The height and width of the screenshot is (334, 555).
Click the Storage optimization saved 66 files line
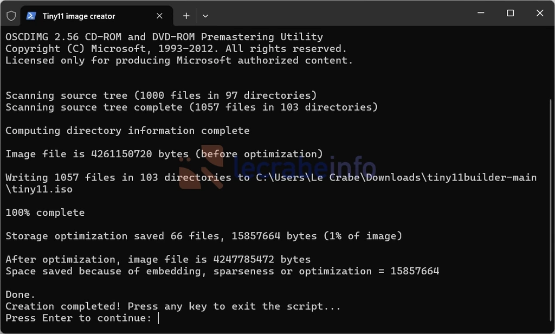pos(204,236)
